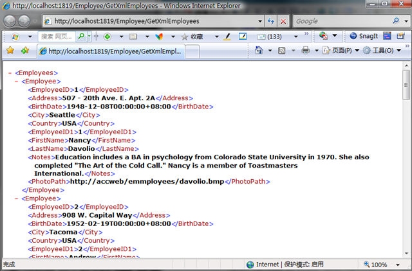412x271 pixels.
Task: Open the 页面(P) Page menu
Action: (x=341, y=50)
